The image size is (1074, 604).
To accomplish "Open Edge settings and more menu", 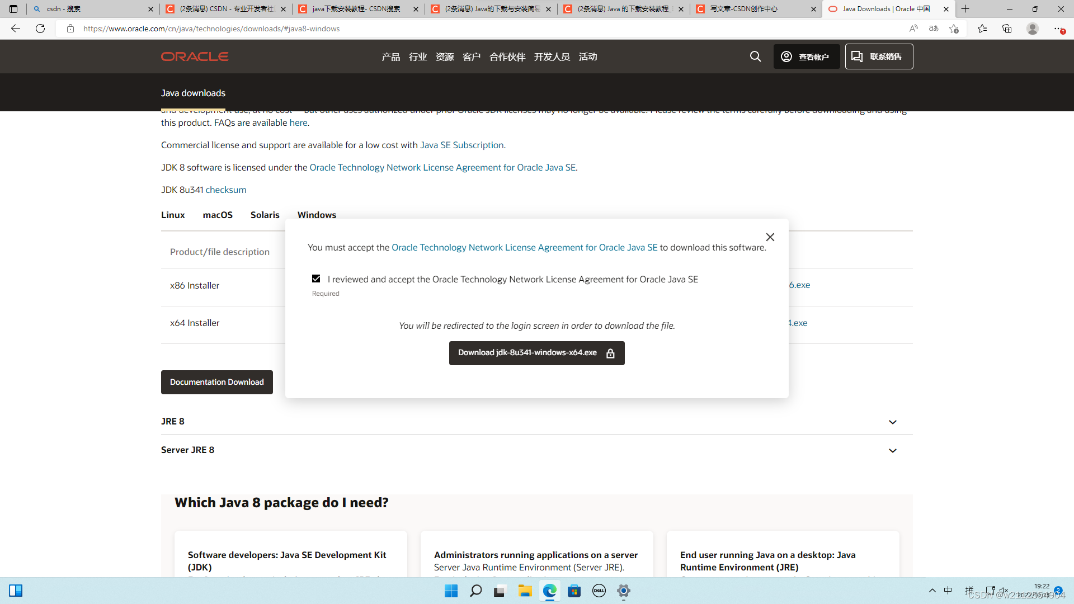I will (1058, 29).
